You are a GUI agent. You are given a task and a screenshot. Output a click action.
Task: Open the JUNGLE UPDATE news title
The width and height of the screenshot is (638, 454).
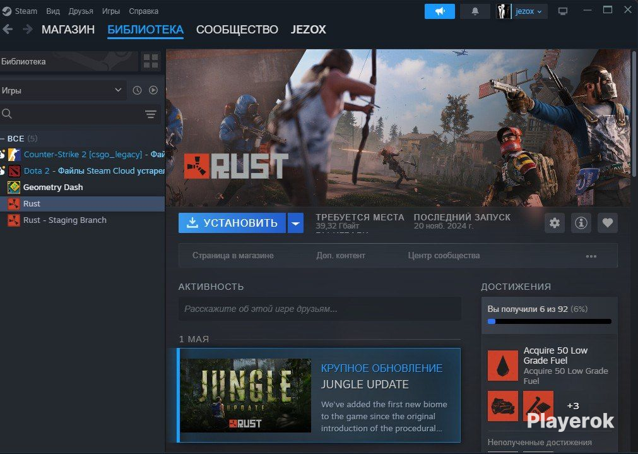pos(365,385)
